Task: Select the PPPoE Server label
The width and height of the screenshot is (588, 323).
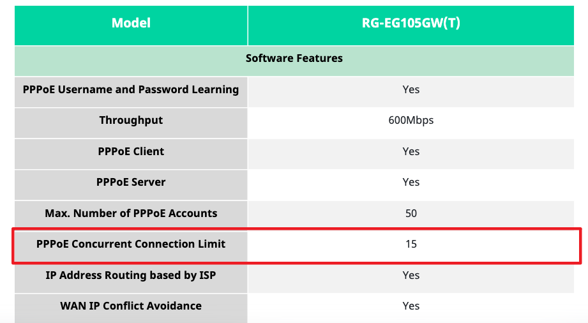Action: click(131, 183)
